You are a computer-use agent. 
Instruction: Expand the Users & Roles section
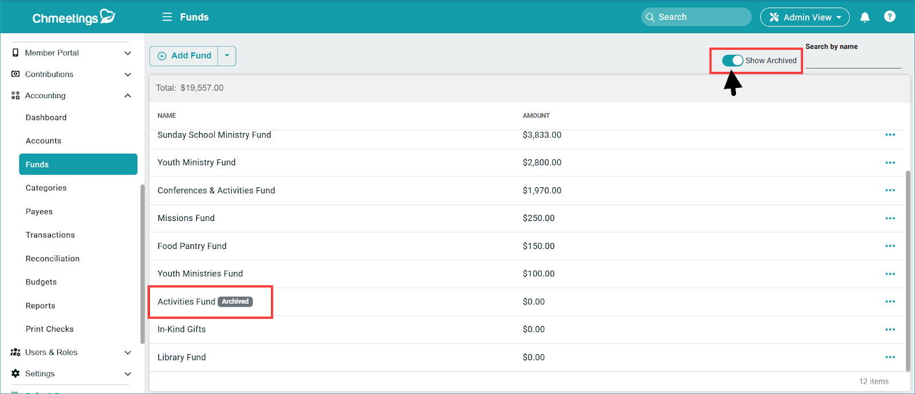[128, 353]
